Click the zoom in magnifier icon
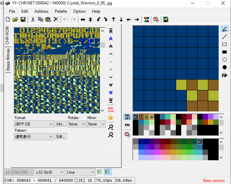 coord(111,127)
